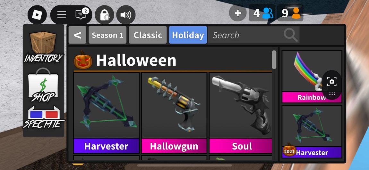Viewport: 369px width, 170px height.
Task: Mute the game sound speaker icon
Action: click(126, 15)
